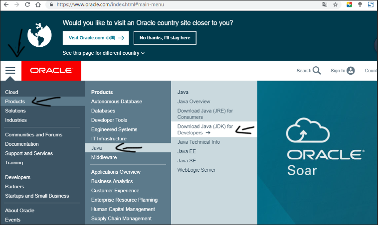Open Java EE link
378x225 pixels.
(x=187, y=151)
